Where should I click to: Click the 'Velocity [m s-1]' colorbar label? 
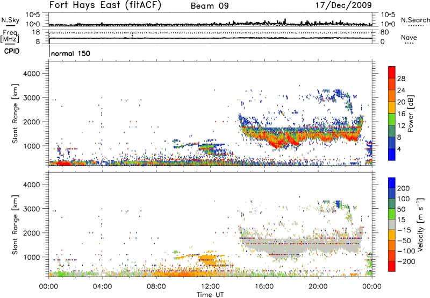420,224
